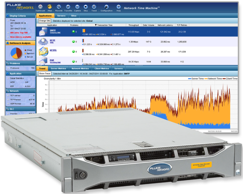
Task: Sort by Network Latency column header
Action: [165, 25]
